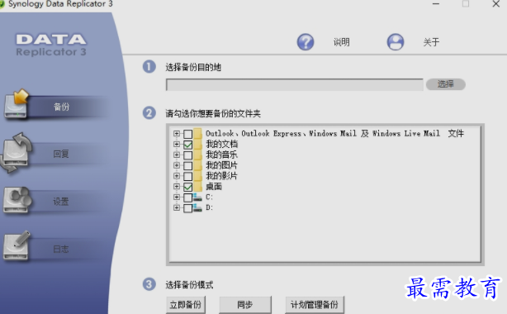
Task: Select the 我的音乐 row label
Action: [x=222, y=155]
